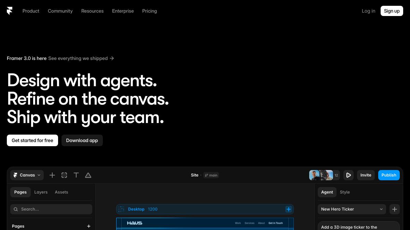Click the Desktop breakpoint grid handle icon
This screenshot has width=410, height=230.
[x=121, y=209]
